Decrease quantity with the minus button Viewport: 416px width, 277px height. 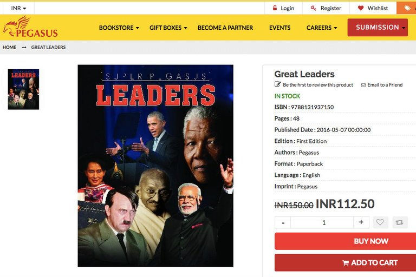283,222
